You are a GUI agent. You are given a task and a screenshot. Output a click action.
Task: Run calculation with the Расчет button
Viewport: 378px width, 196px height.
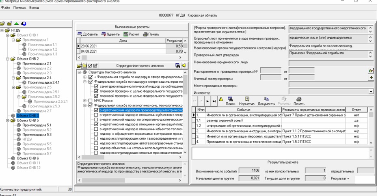131,34
